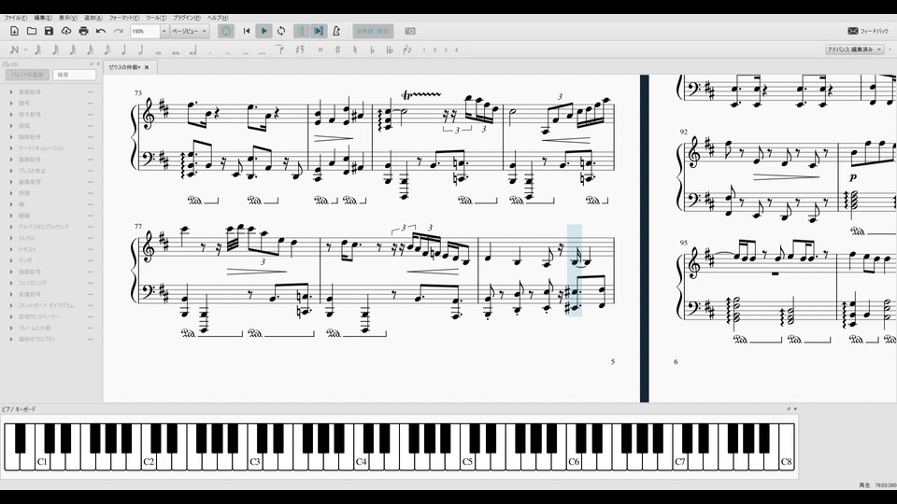This screenshot has width=897, height=504.
Task: Click the C4 key on piano keyboard
Action: point(361,461)
